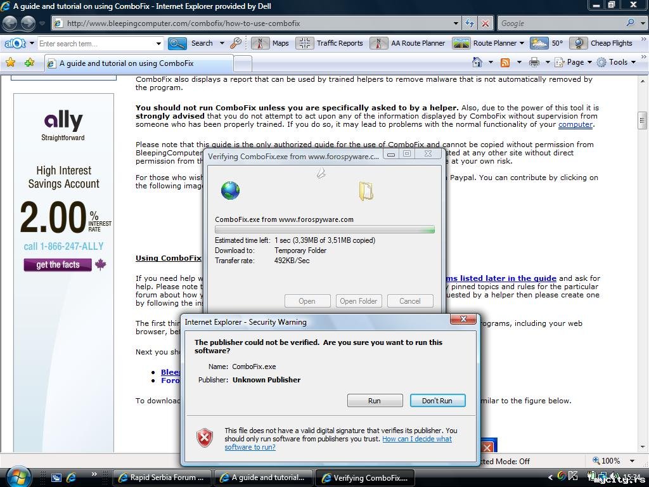Viewport: 649px width, 487px height.
Task: Click the download progress bar
Action: [324, 230]
